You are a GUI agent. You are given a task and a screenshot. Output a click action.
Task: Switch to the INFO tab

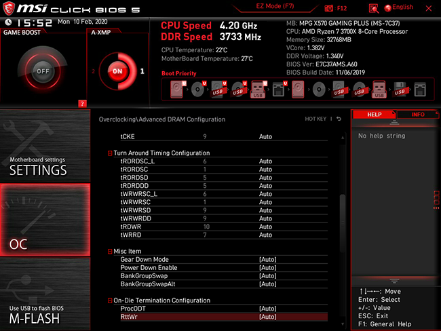tap(418, 115)
